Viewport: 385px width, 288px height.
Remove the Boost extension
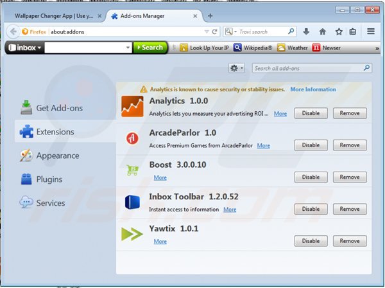coord(350,177)
